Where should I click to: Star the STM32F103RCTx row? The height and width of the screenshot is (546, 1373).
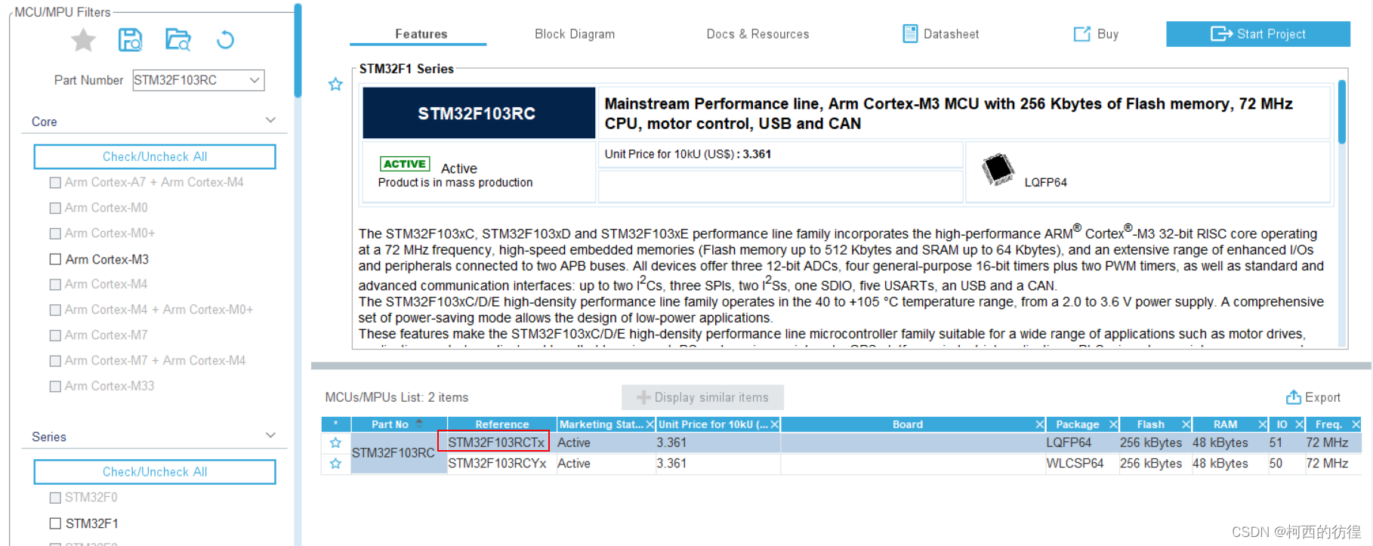click(335, 443)
